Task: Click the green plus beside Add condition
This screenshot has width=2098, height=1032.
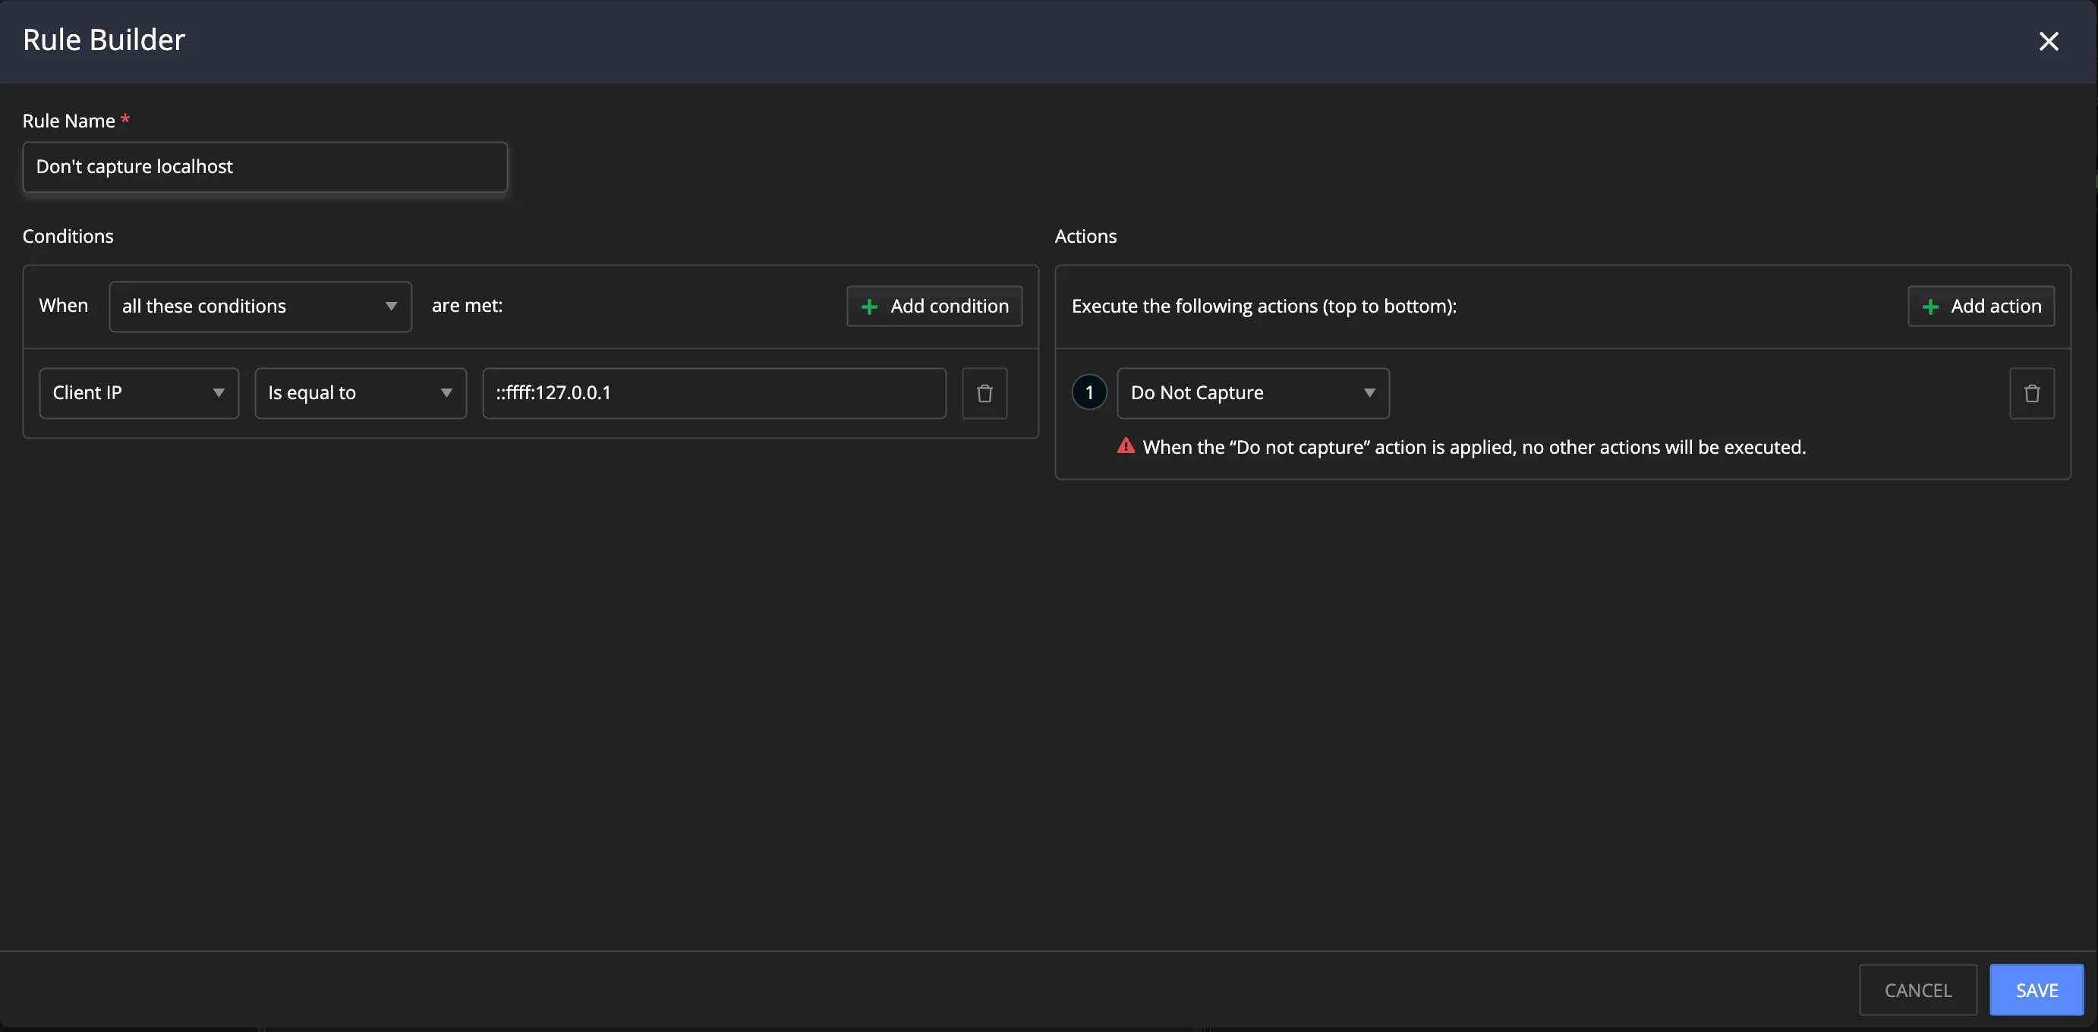Action: point(869,307)
